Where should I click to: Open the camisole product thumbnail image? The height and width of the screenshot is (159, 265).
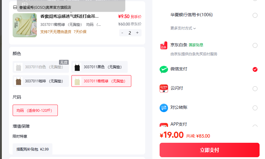(25, 25)
